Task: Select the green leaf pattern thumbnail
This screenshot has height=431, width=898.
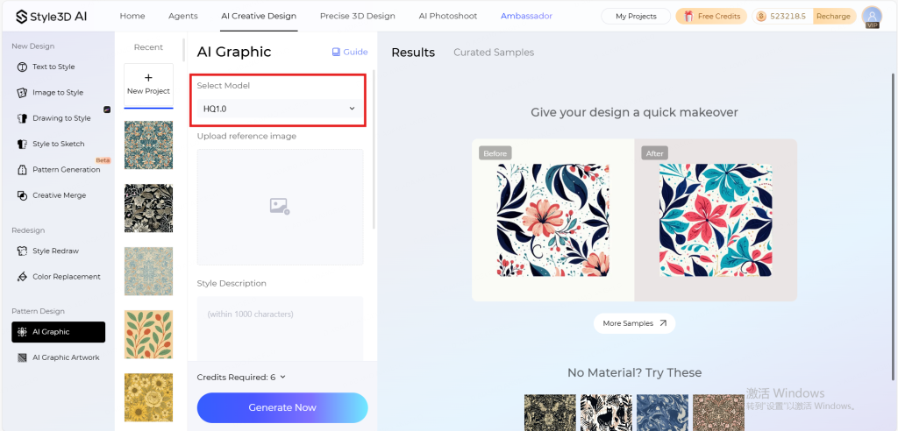Action: click(x=148, y=335)
